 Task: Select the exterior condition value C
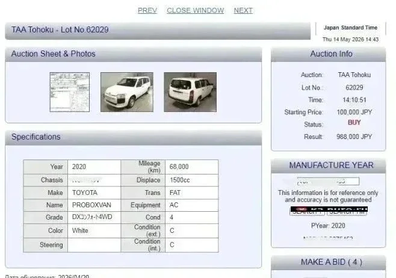pyautogui.click(x=192, y=230)
